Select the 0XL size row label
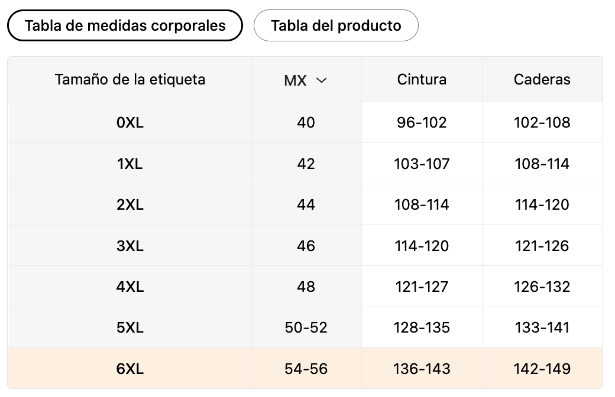Viewport: 615px width, 397px height. point(130,123)
